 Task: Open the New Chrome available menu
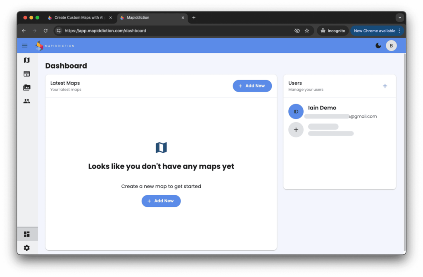coord(377,31)
